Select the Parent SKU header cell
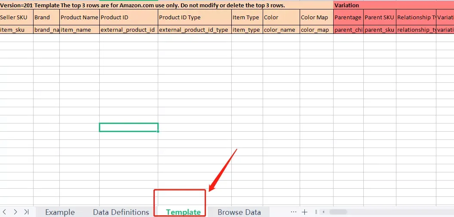 pos(380,17)
